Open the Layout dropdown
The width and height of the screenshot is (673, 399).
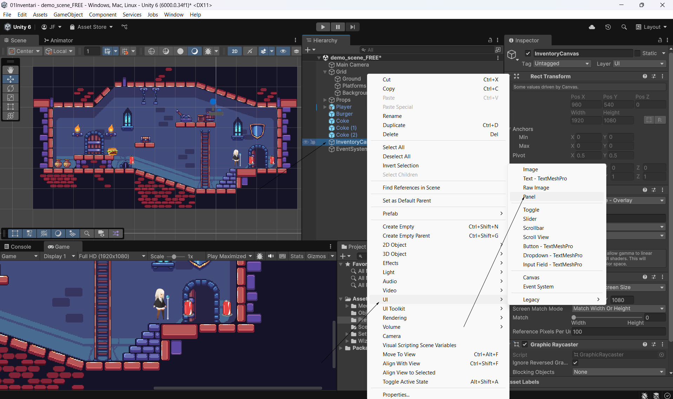coord(652,27)
